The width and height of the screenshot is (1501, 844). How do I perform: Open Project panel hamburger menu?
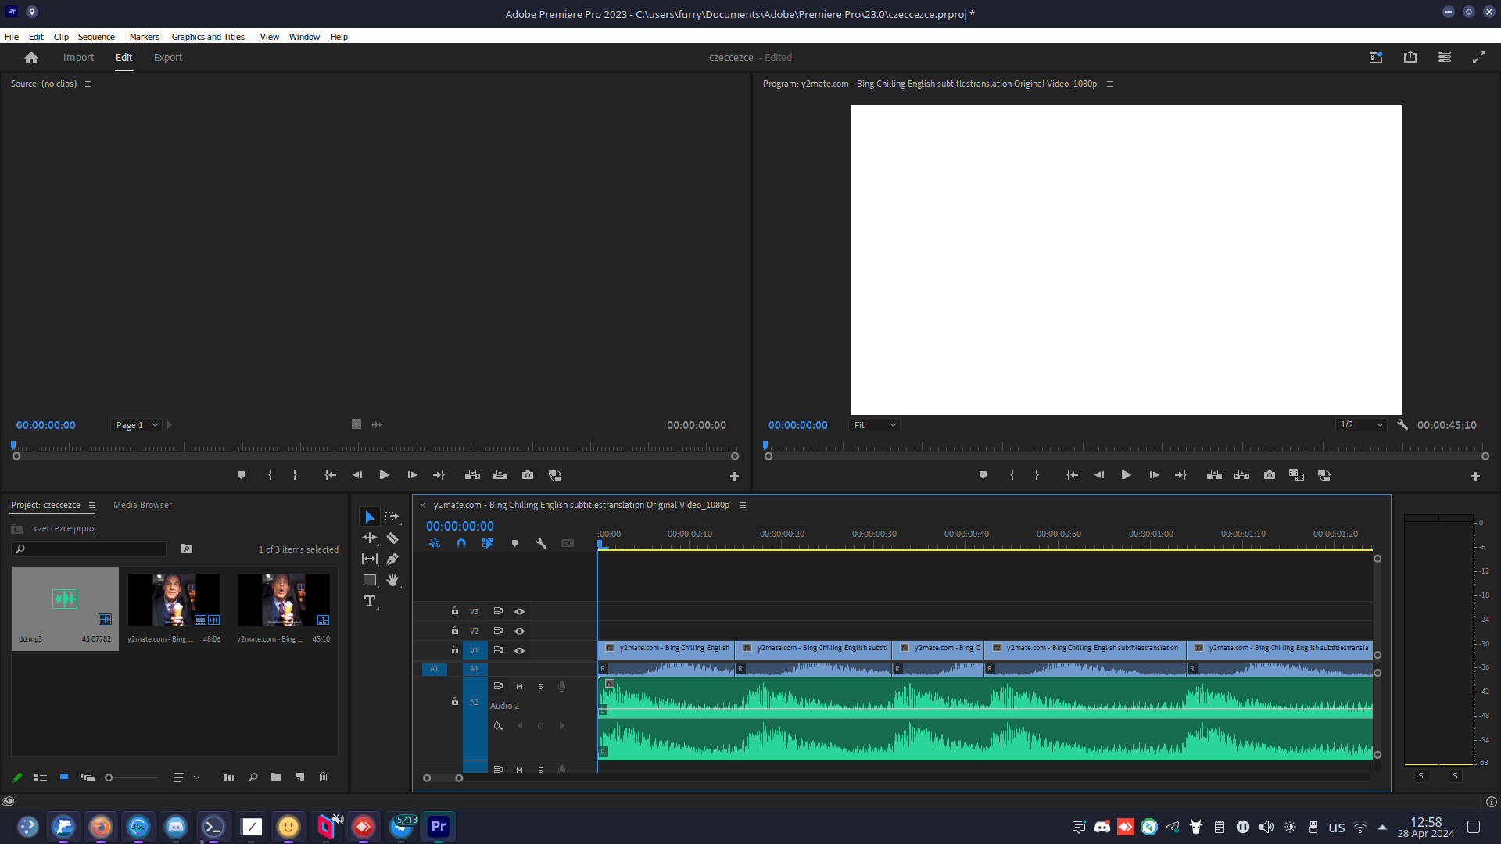pyautogui.click(x=91, y=505)
